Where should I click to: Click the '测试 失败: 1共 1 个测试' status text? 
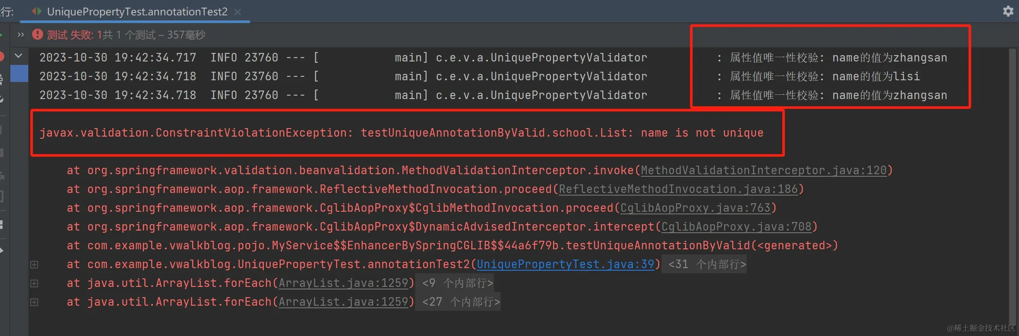click(x=126, y=35)
